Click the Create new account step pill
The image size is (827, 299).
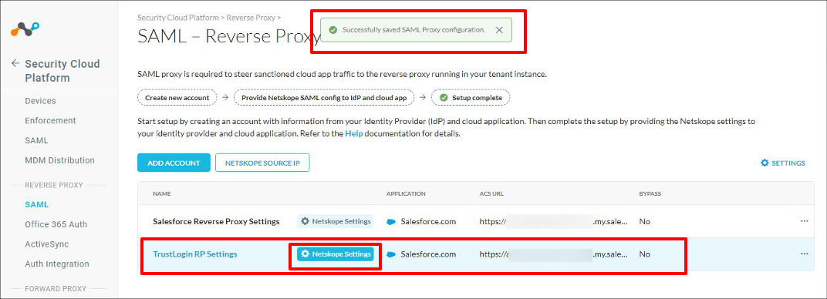point(177,98)
